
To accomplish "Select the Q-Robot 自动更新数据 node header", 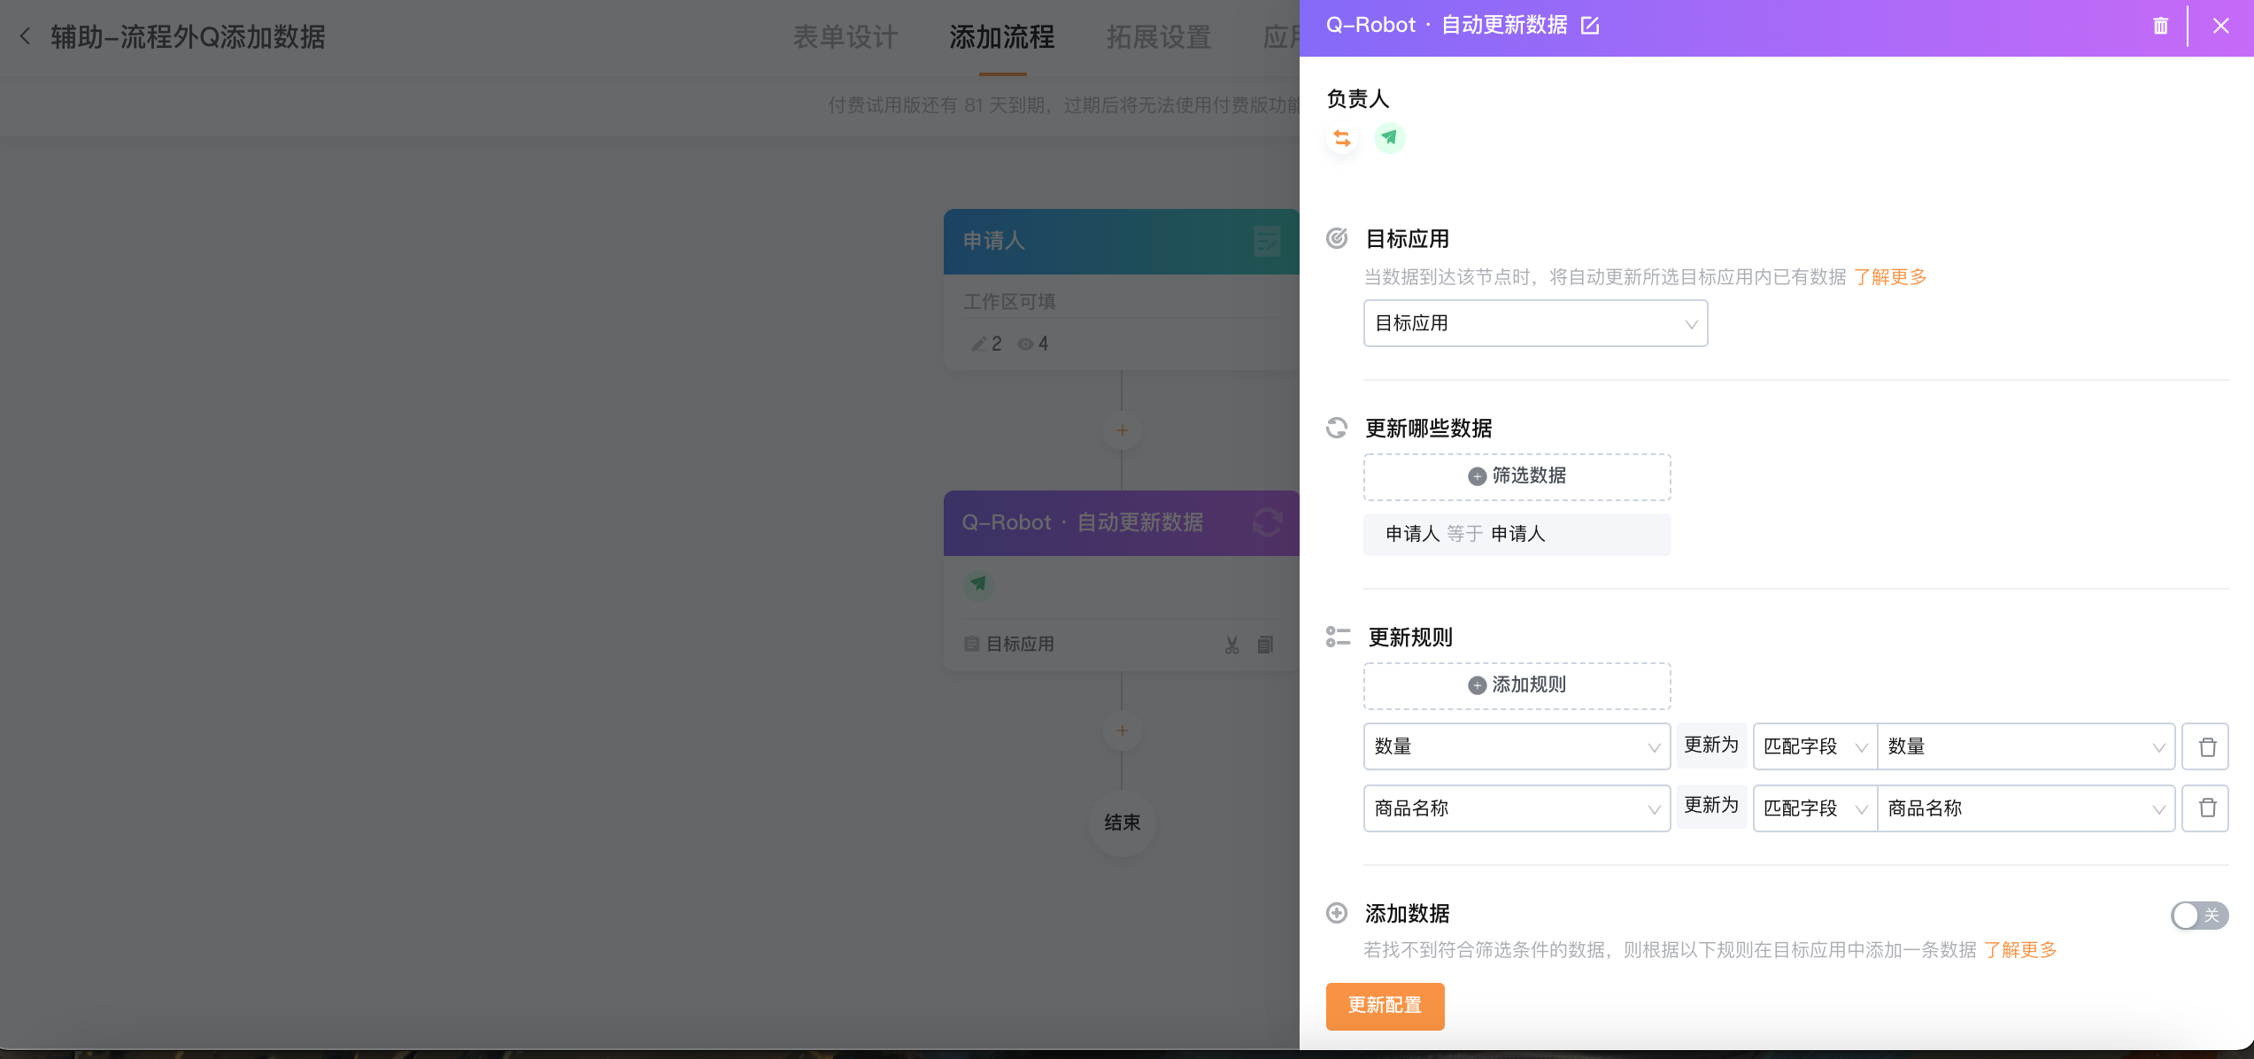I will click(1121, 522).
